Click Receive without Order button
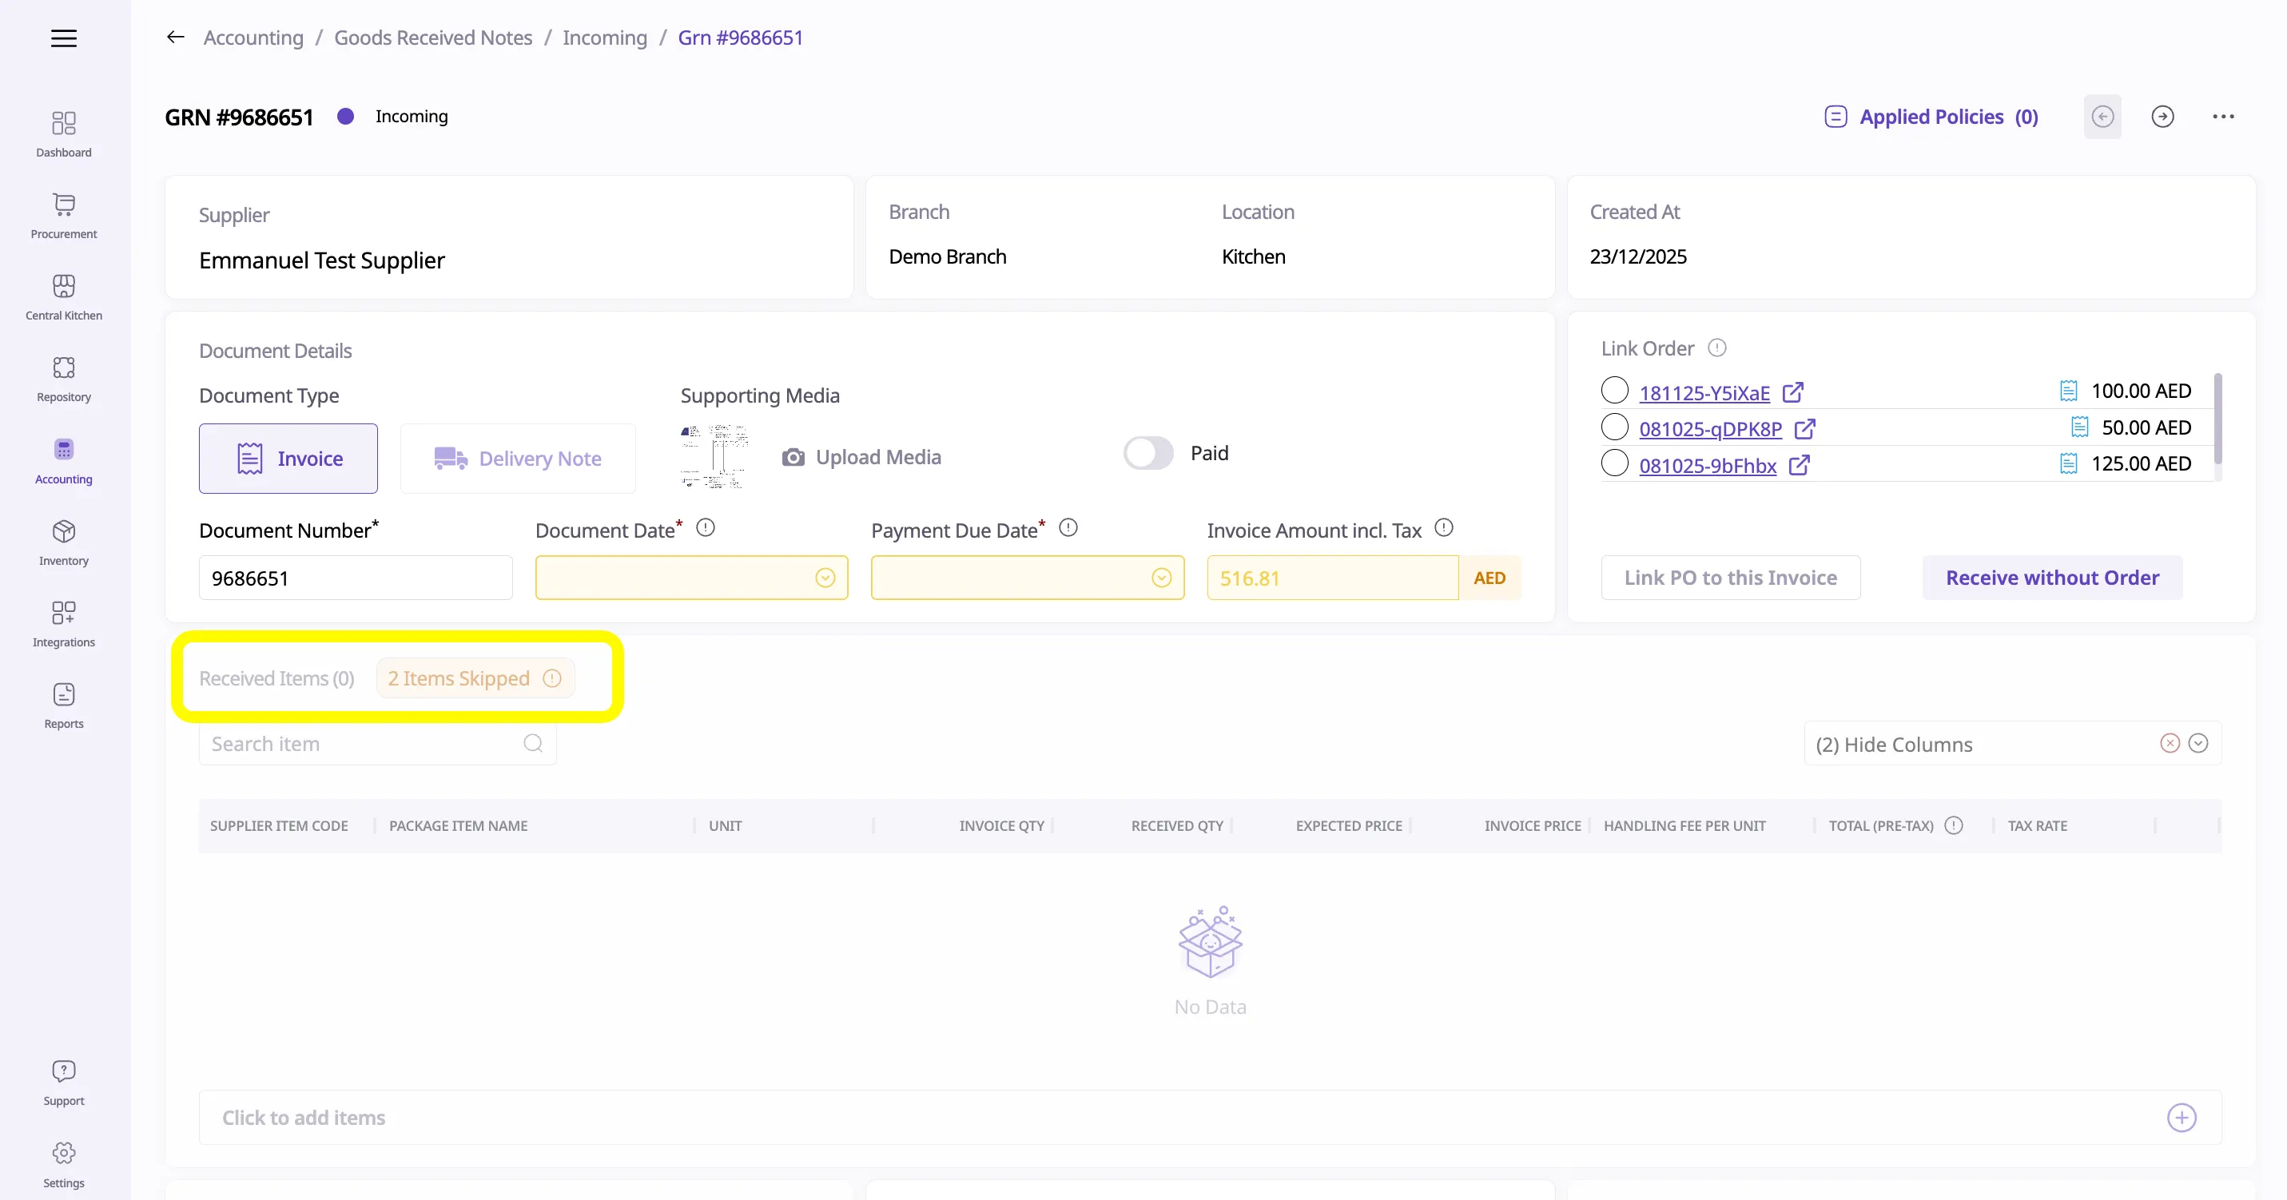 click(2052, 578)
